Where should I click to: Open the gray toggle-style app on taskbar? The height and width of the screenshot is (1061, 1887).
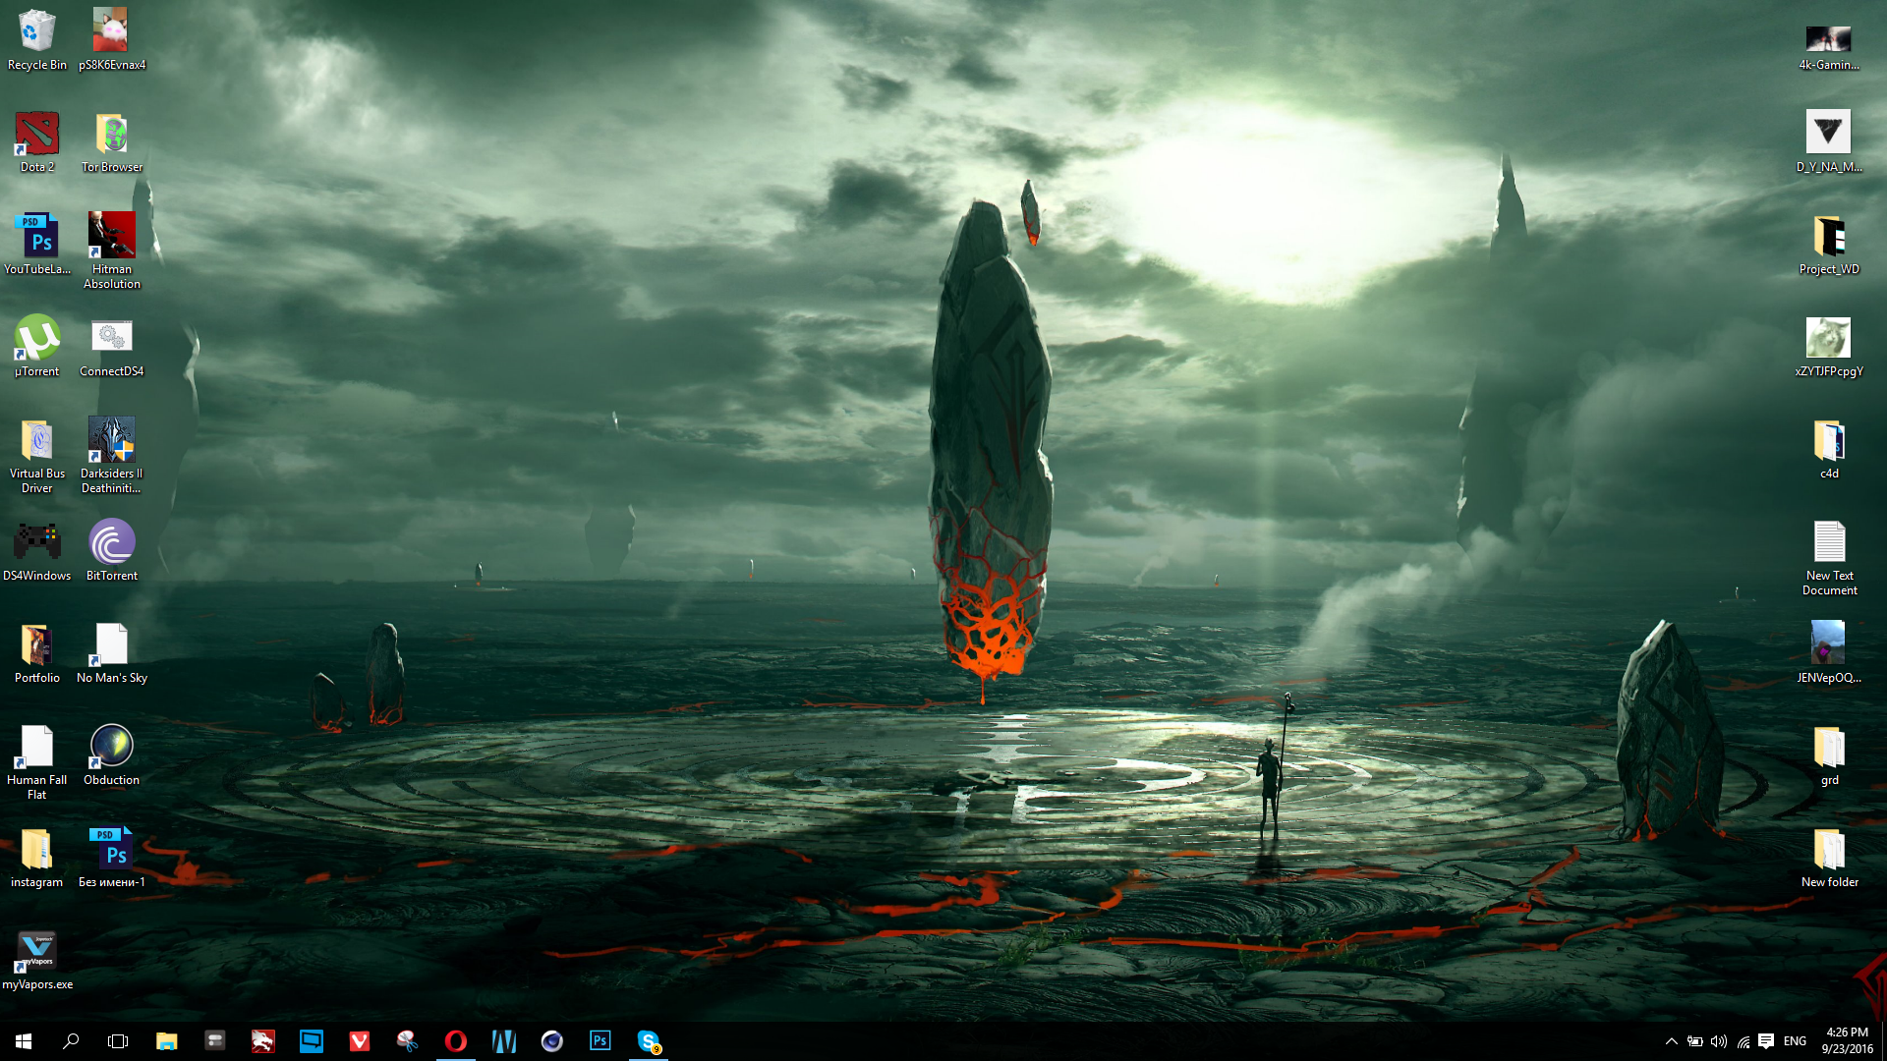pyautogui.click(x=215, y=1041)
